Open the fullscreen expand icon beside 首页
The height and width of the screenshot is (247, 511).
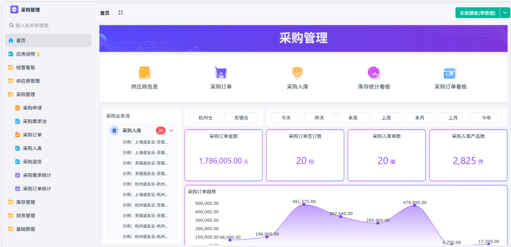[121, 13]
